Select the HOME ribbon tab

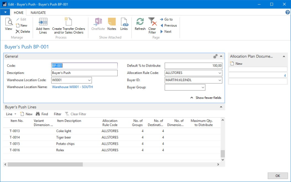[x=19, y=12]
